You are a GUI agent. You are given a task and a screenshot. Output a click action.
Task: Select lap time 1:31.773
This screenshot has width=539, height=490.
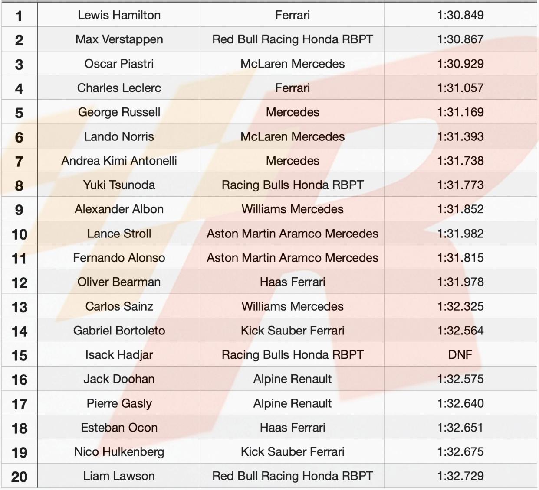pyautogui.click(x=460, y=185)
